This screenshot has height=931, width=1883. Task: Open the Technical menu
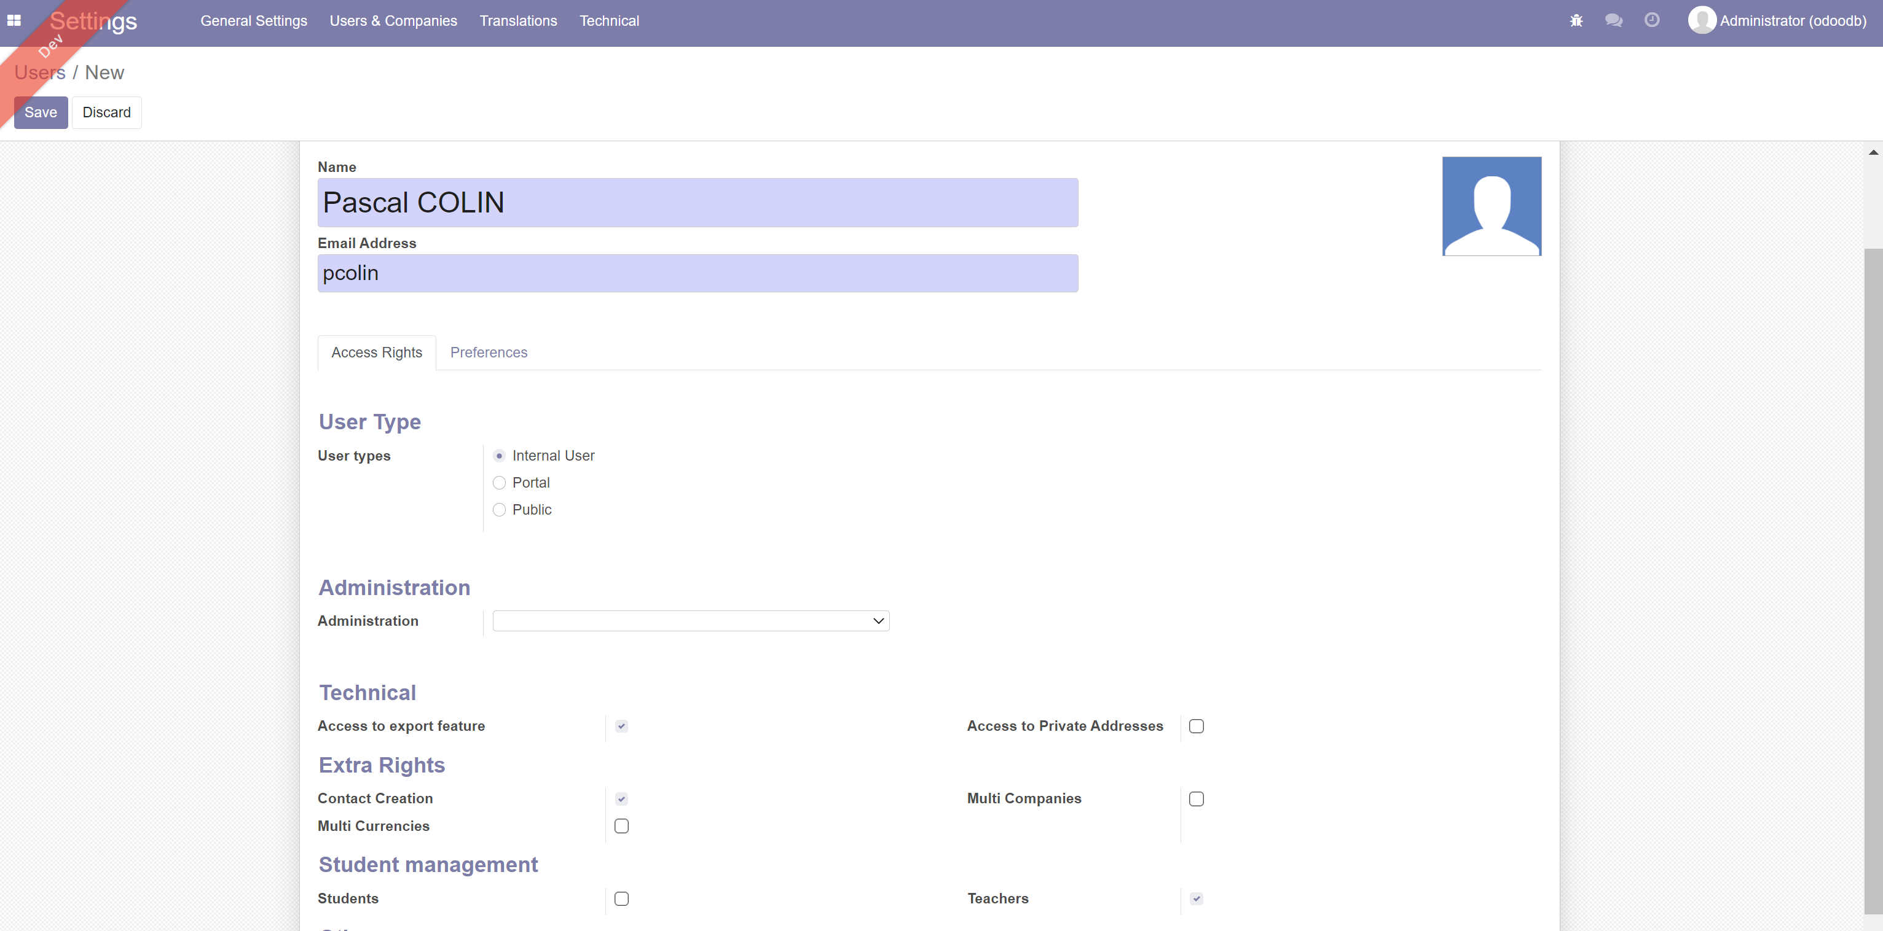pos(609,20)
